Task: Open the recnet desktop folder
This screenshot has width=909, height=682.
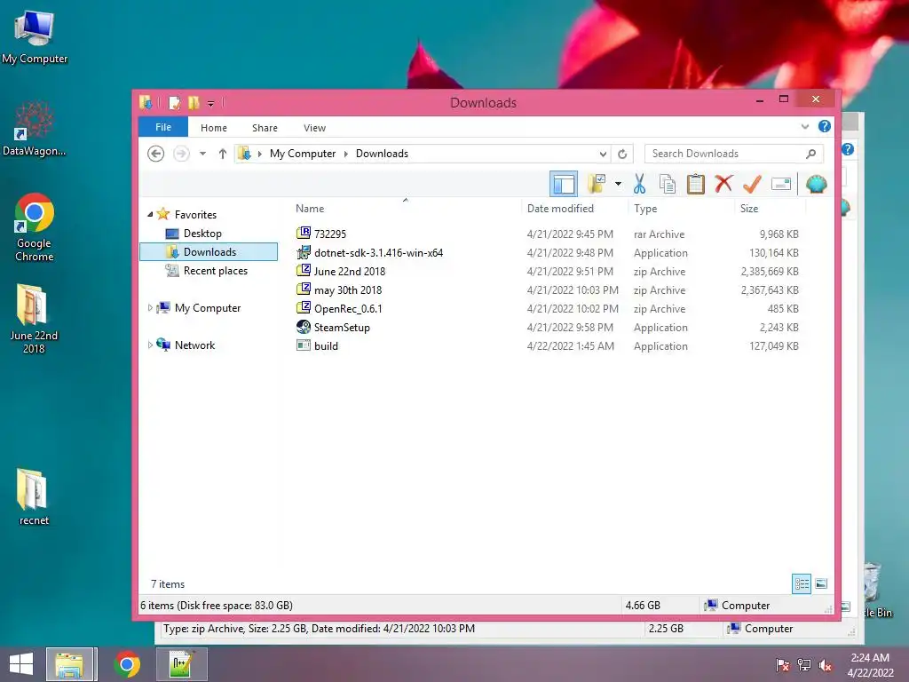Action: pyautogui.click(x=34, y=497)
